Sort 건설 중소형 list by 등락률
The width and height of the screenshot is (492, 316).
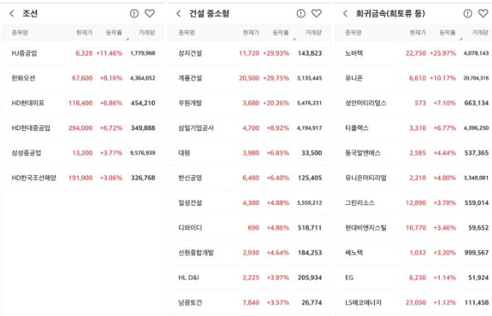[x=280, y=32]
